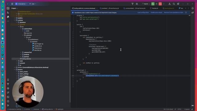Open the Project tool window icon
This screenshot has height=111, width=197.
(8, 8)
